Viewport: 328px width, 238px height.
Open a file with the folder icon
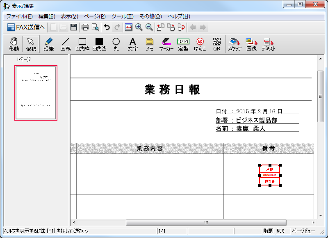click(x=64, y=27)
